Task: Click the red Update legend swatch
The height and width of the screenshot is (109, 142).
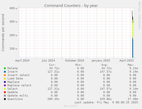Action: pos(5,92)
